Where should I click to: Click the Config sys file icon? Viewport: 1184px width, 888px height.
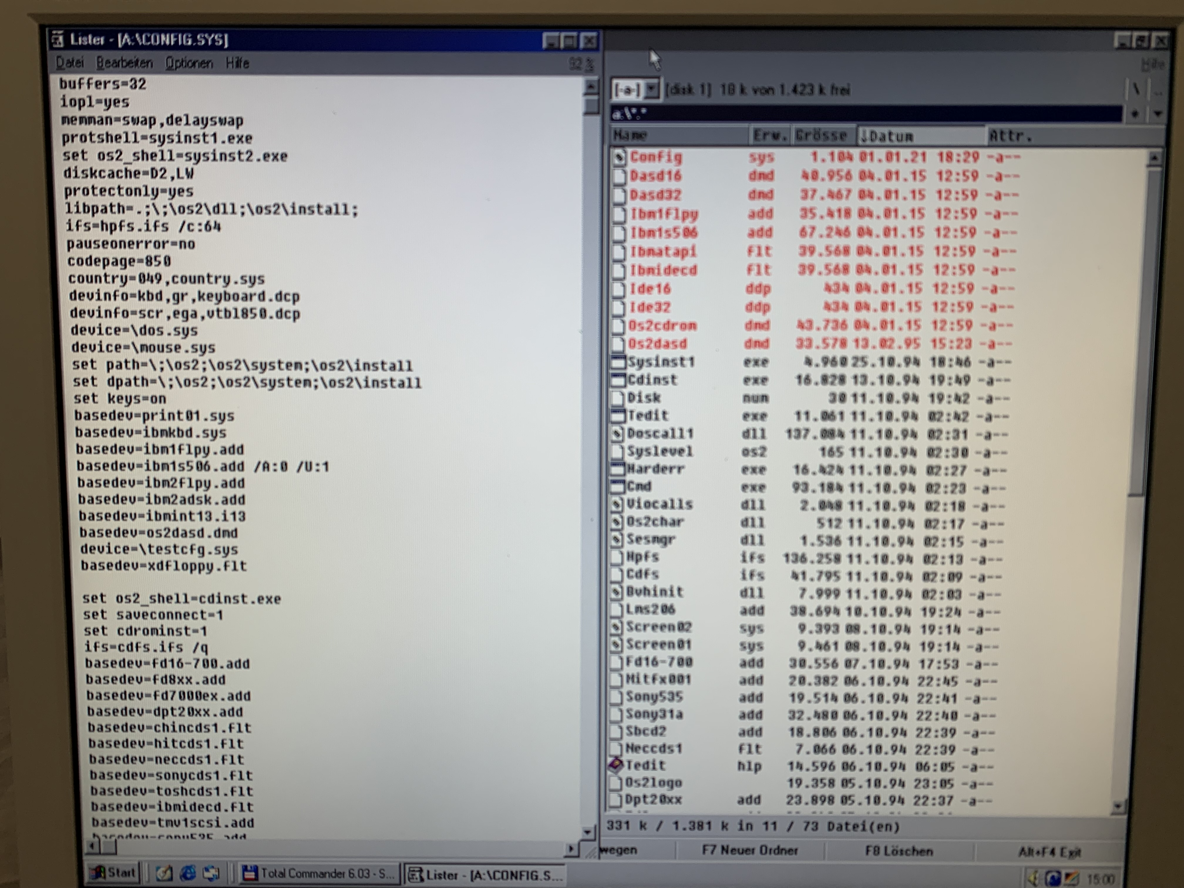[619, 157]
